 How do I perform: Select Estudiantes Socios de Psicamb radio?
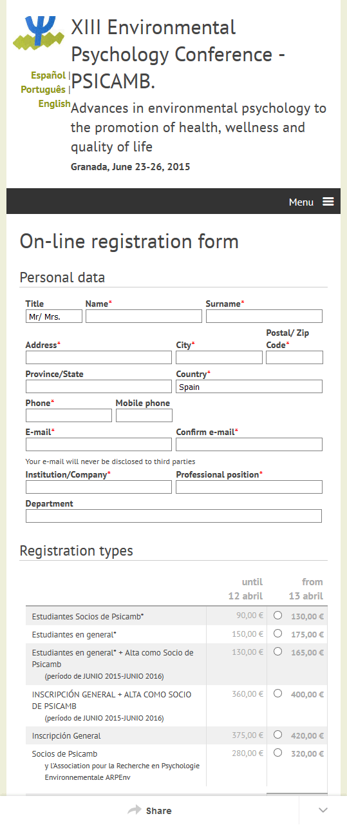(x=277, y=616)
